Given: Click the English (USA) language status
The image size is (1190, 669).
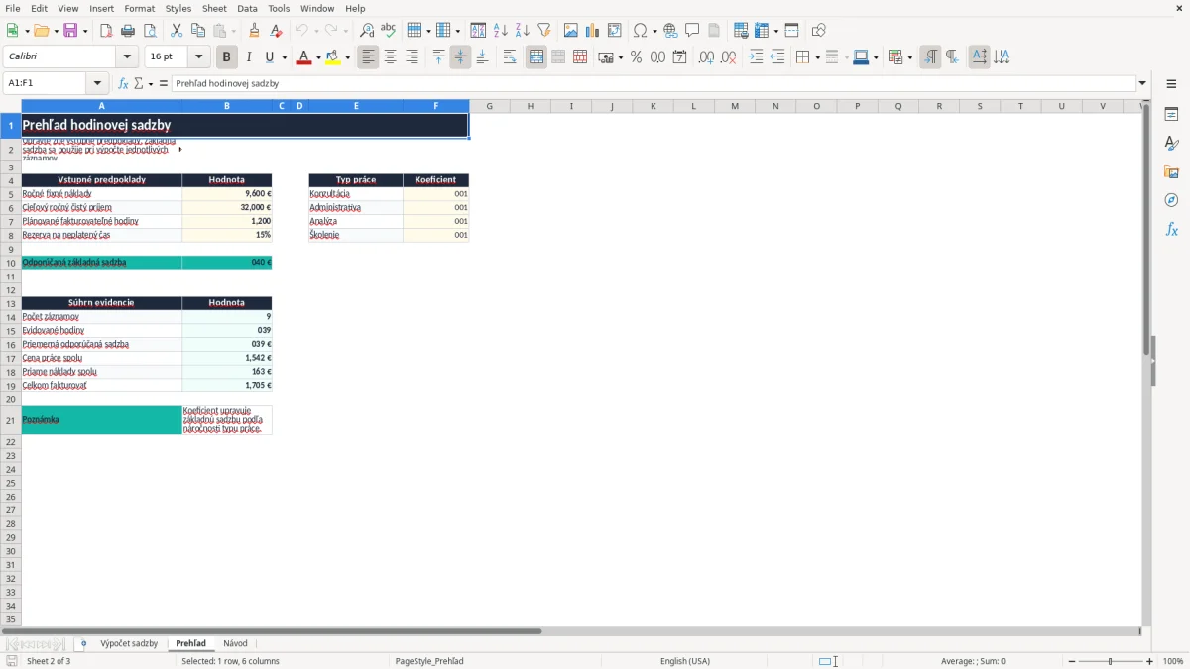Looking at the screenshot, I should [x=685, y=661].
